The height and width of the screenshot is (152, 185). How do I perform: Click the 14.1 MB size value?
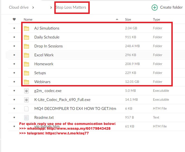(132, 100)
